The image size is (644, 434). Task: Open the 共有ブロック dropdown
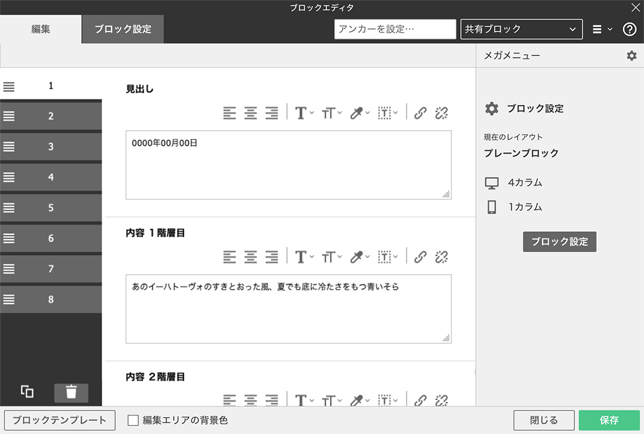coord(521,29)
